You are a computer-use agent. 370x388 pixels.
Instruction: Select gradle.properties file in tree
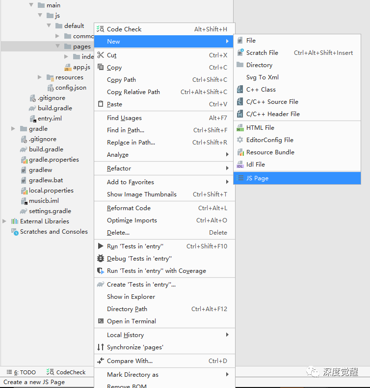click(54, 160)
